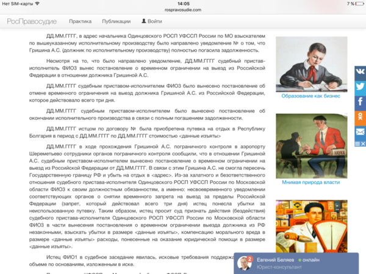Image resolution: width=366 pixels, height=274 pixels.
Task: Share page on Odnoklassniki
Action: (x=360, y=117)
